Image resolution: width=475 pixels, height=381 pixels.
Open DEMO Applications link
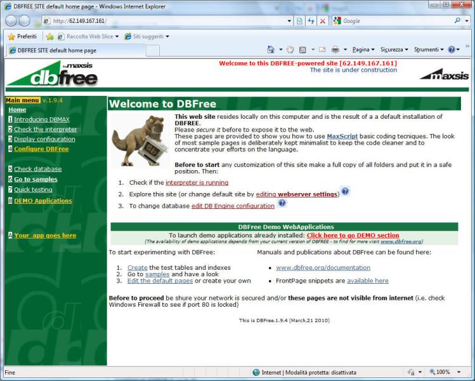43,201
